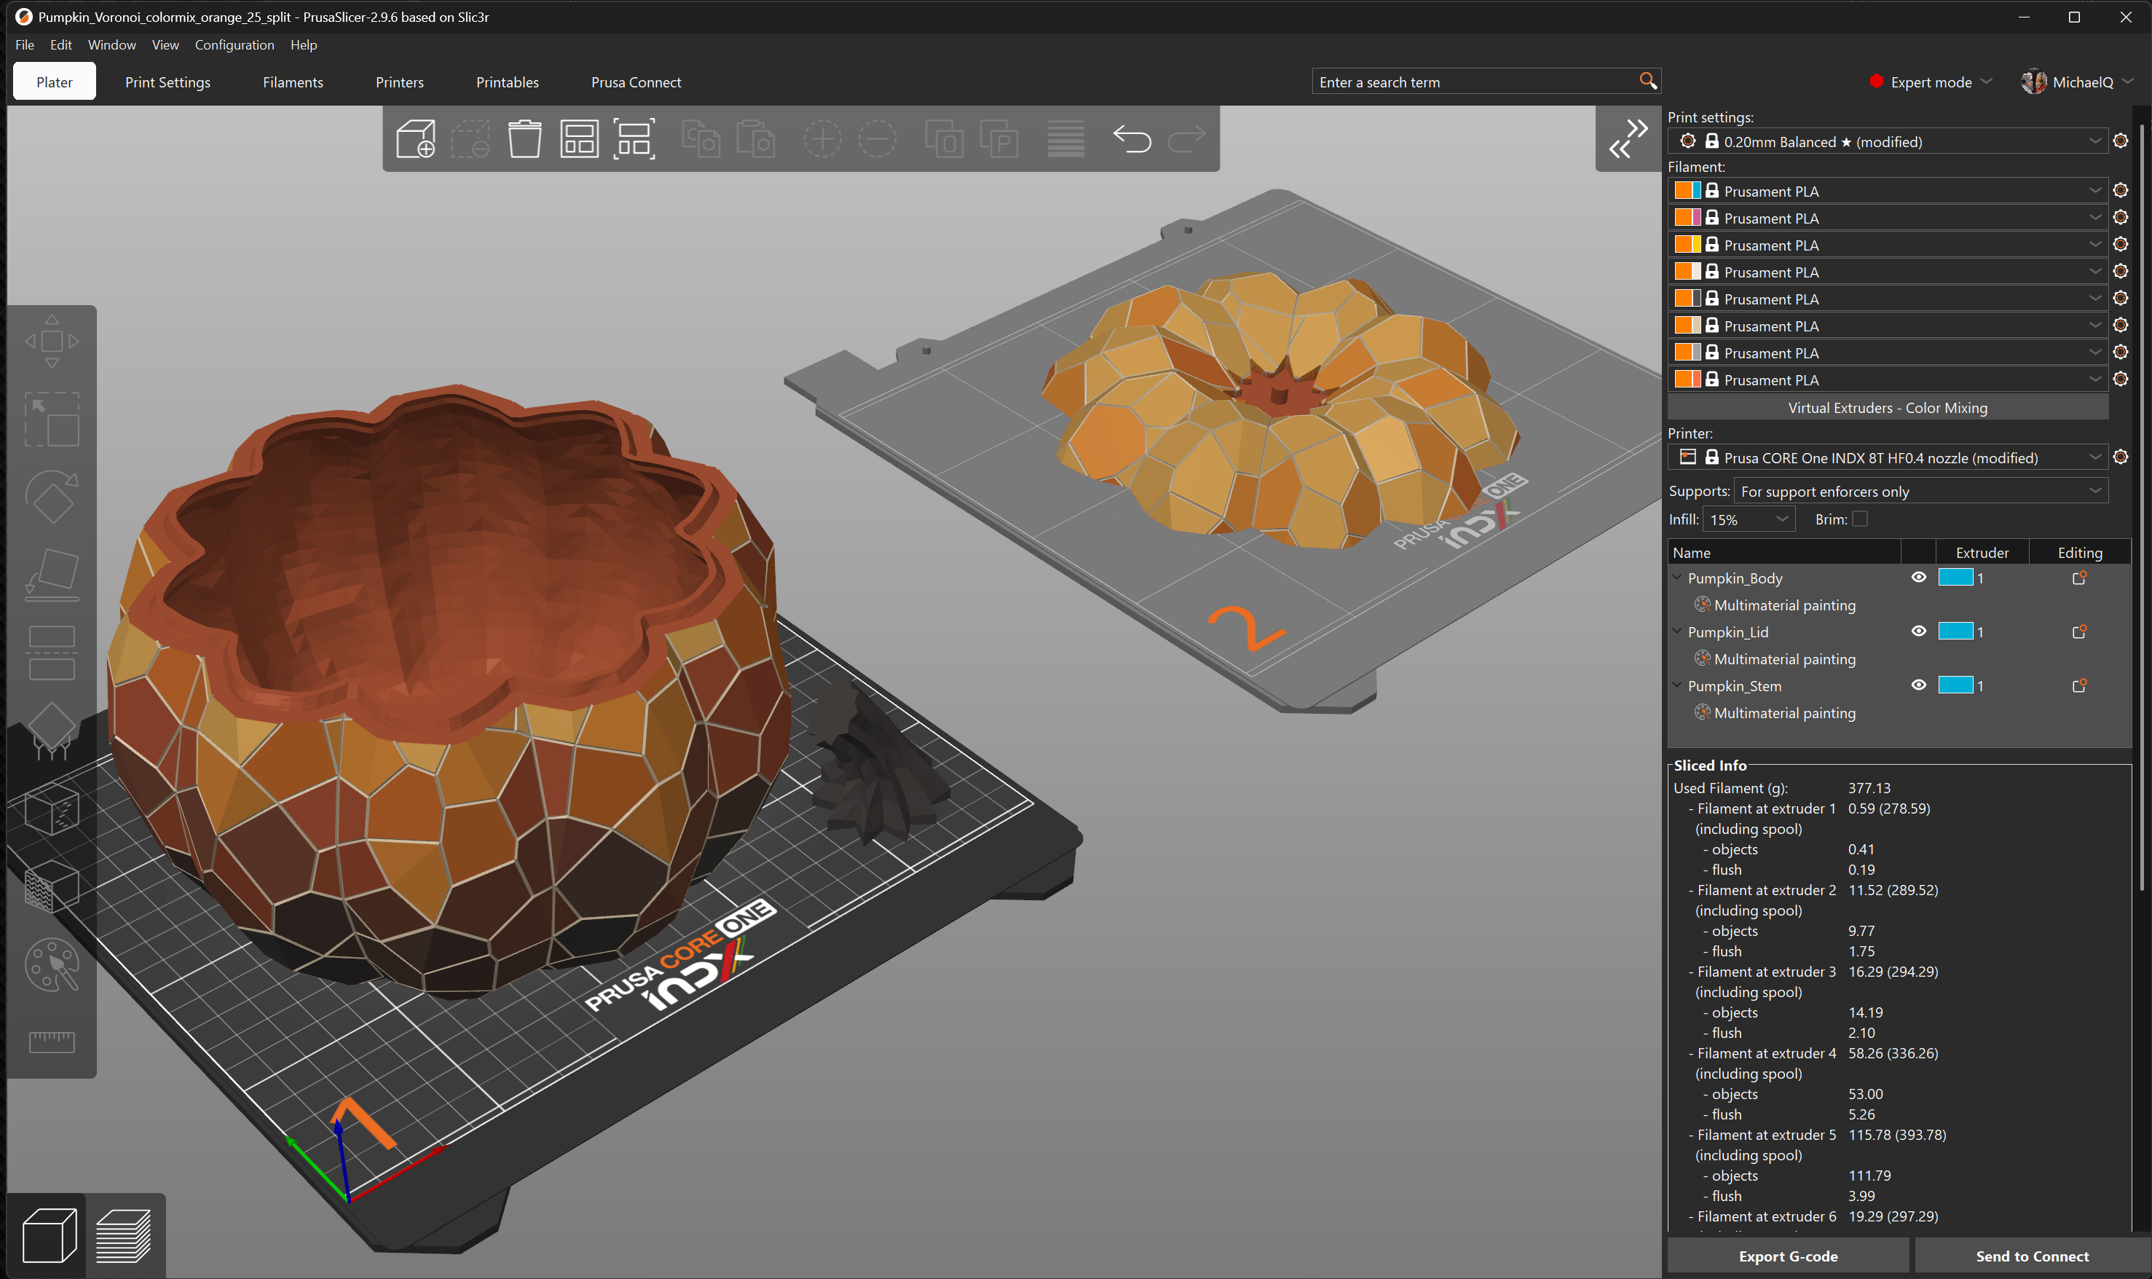Viewport: 2152px width, 1279px height.
Task: Open the Prusa Connect tab
Action: (x=636, y=82)
